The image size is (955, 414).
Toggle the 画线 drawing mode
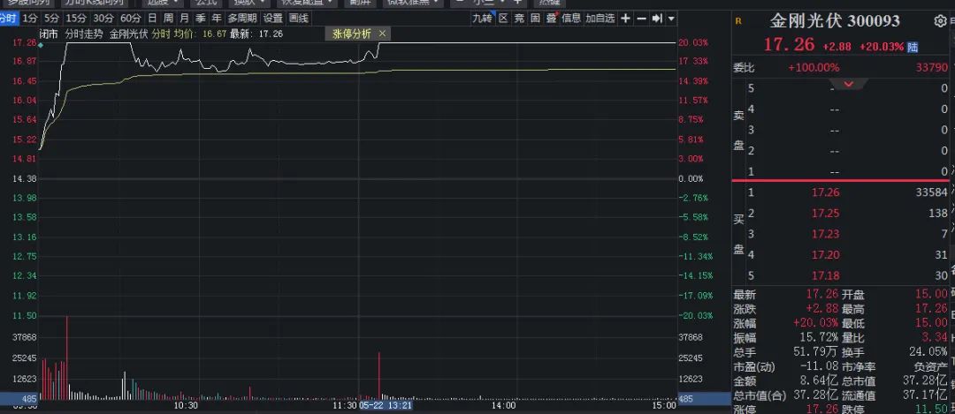pyautogui.click(x=299, y=18)
